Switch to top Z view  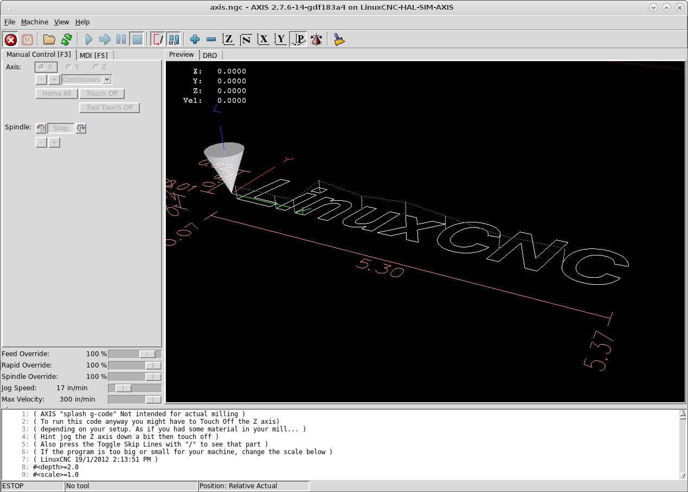click(229, 40)
